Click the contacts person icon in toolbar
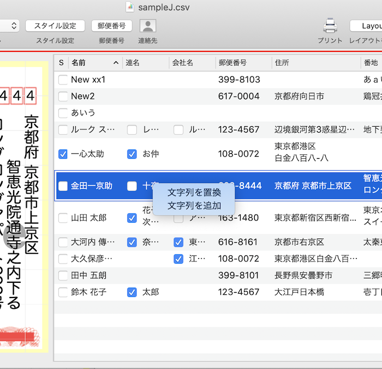Screen dimensions: 382x369 (x=148, y=26)
